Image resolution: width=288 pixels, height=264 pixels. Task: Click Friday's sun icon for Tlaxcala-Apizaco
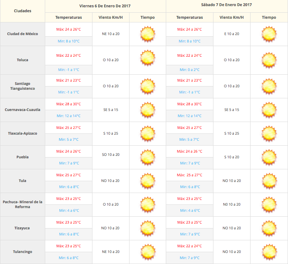[147, 133]
